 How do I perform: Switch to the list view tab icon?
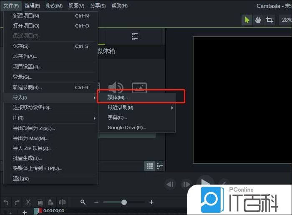click(135, 36)
